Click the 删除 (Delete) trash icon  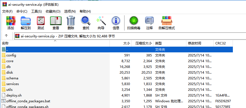tap(71, 21)
